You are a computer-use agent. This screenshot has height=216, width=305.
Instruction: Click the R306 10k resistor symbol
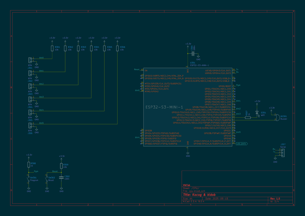117,48
